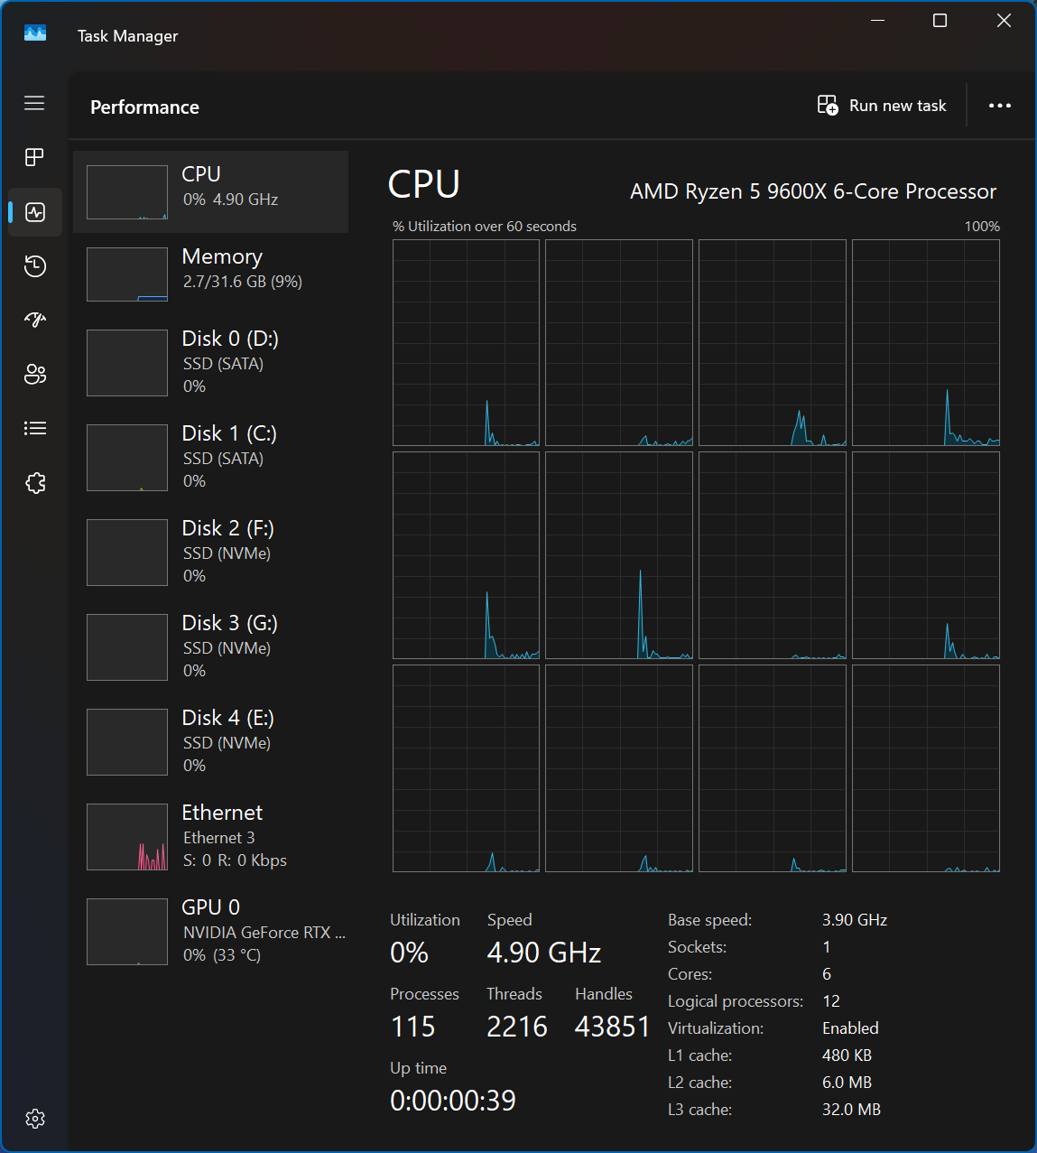Image resolution: width=1037 pixels, height=1153 pixels.
Task: Click Ethernet mini graph thumbnail
Action: pyautogui.click(x=127, y=837)
